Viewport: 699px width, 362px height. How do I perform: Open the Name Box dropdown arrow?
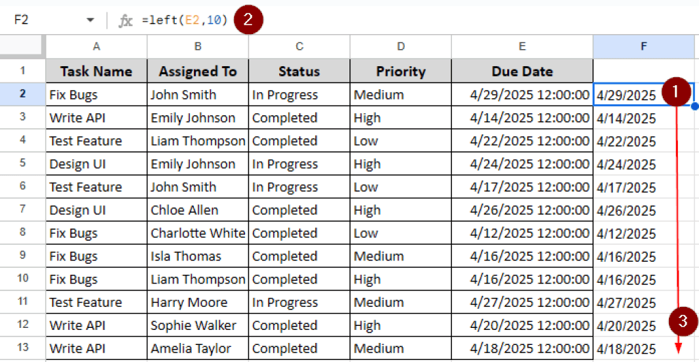[x=90, y=20]
